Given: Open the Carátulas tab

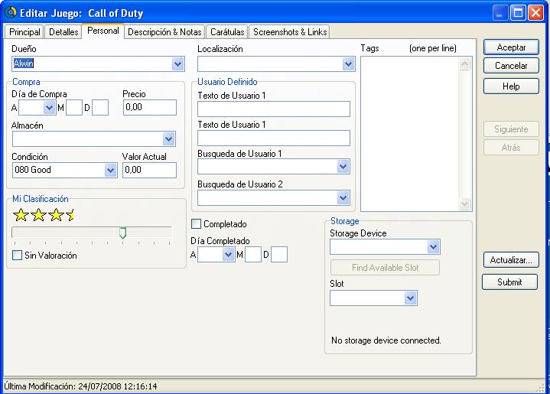Looking at the screenshot, I should (x=227, y=32).
